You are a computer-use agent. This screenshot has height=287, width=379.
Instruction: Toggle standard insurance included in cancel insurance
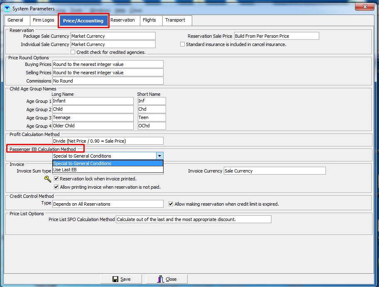tap(182, 44)
